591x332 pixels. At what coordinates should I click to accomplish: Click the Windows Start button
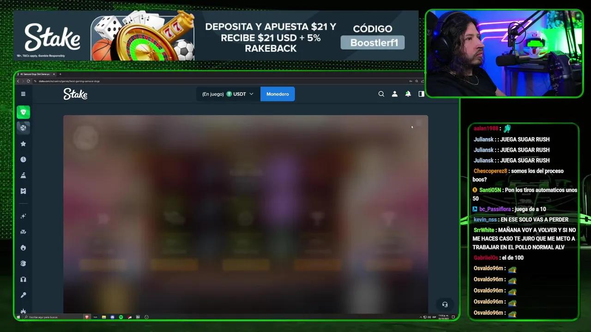[x=18, y=317]
